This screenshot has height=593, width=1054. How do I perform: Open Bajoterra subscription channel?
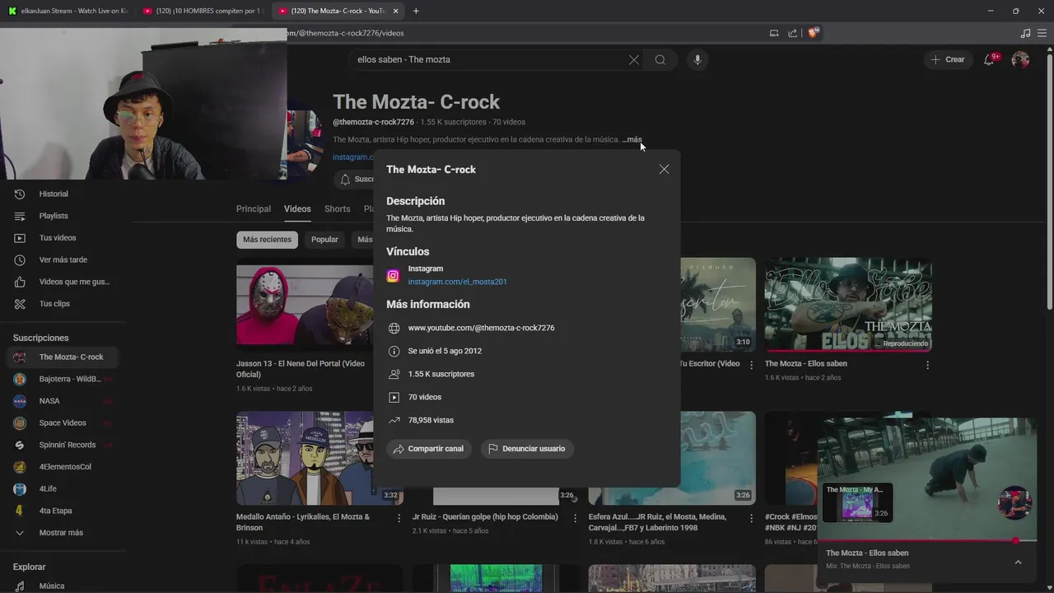pyautogui.click(x=63, y=379)
